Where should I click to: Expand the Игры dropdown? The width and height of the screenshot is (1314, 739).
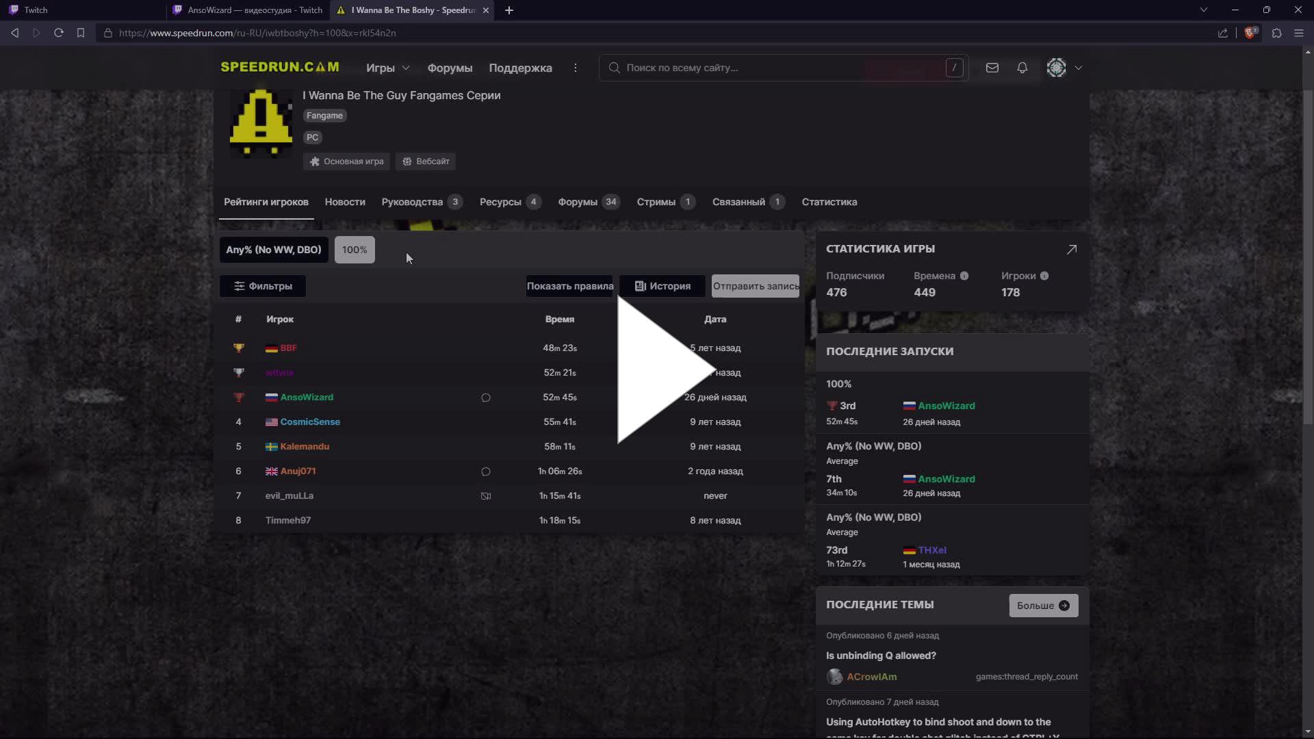click(387, 68)
